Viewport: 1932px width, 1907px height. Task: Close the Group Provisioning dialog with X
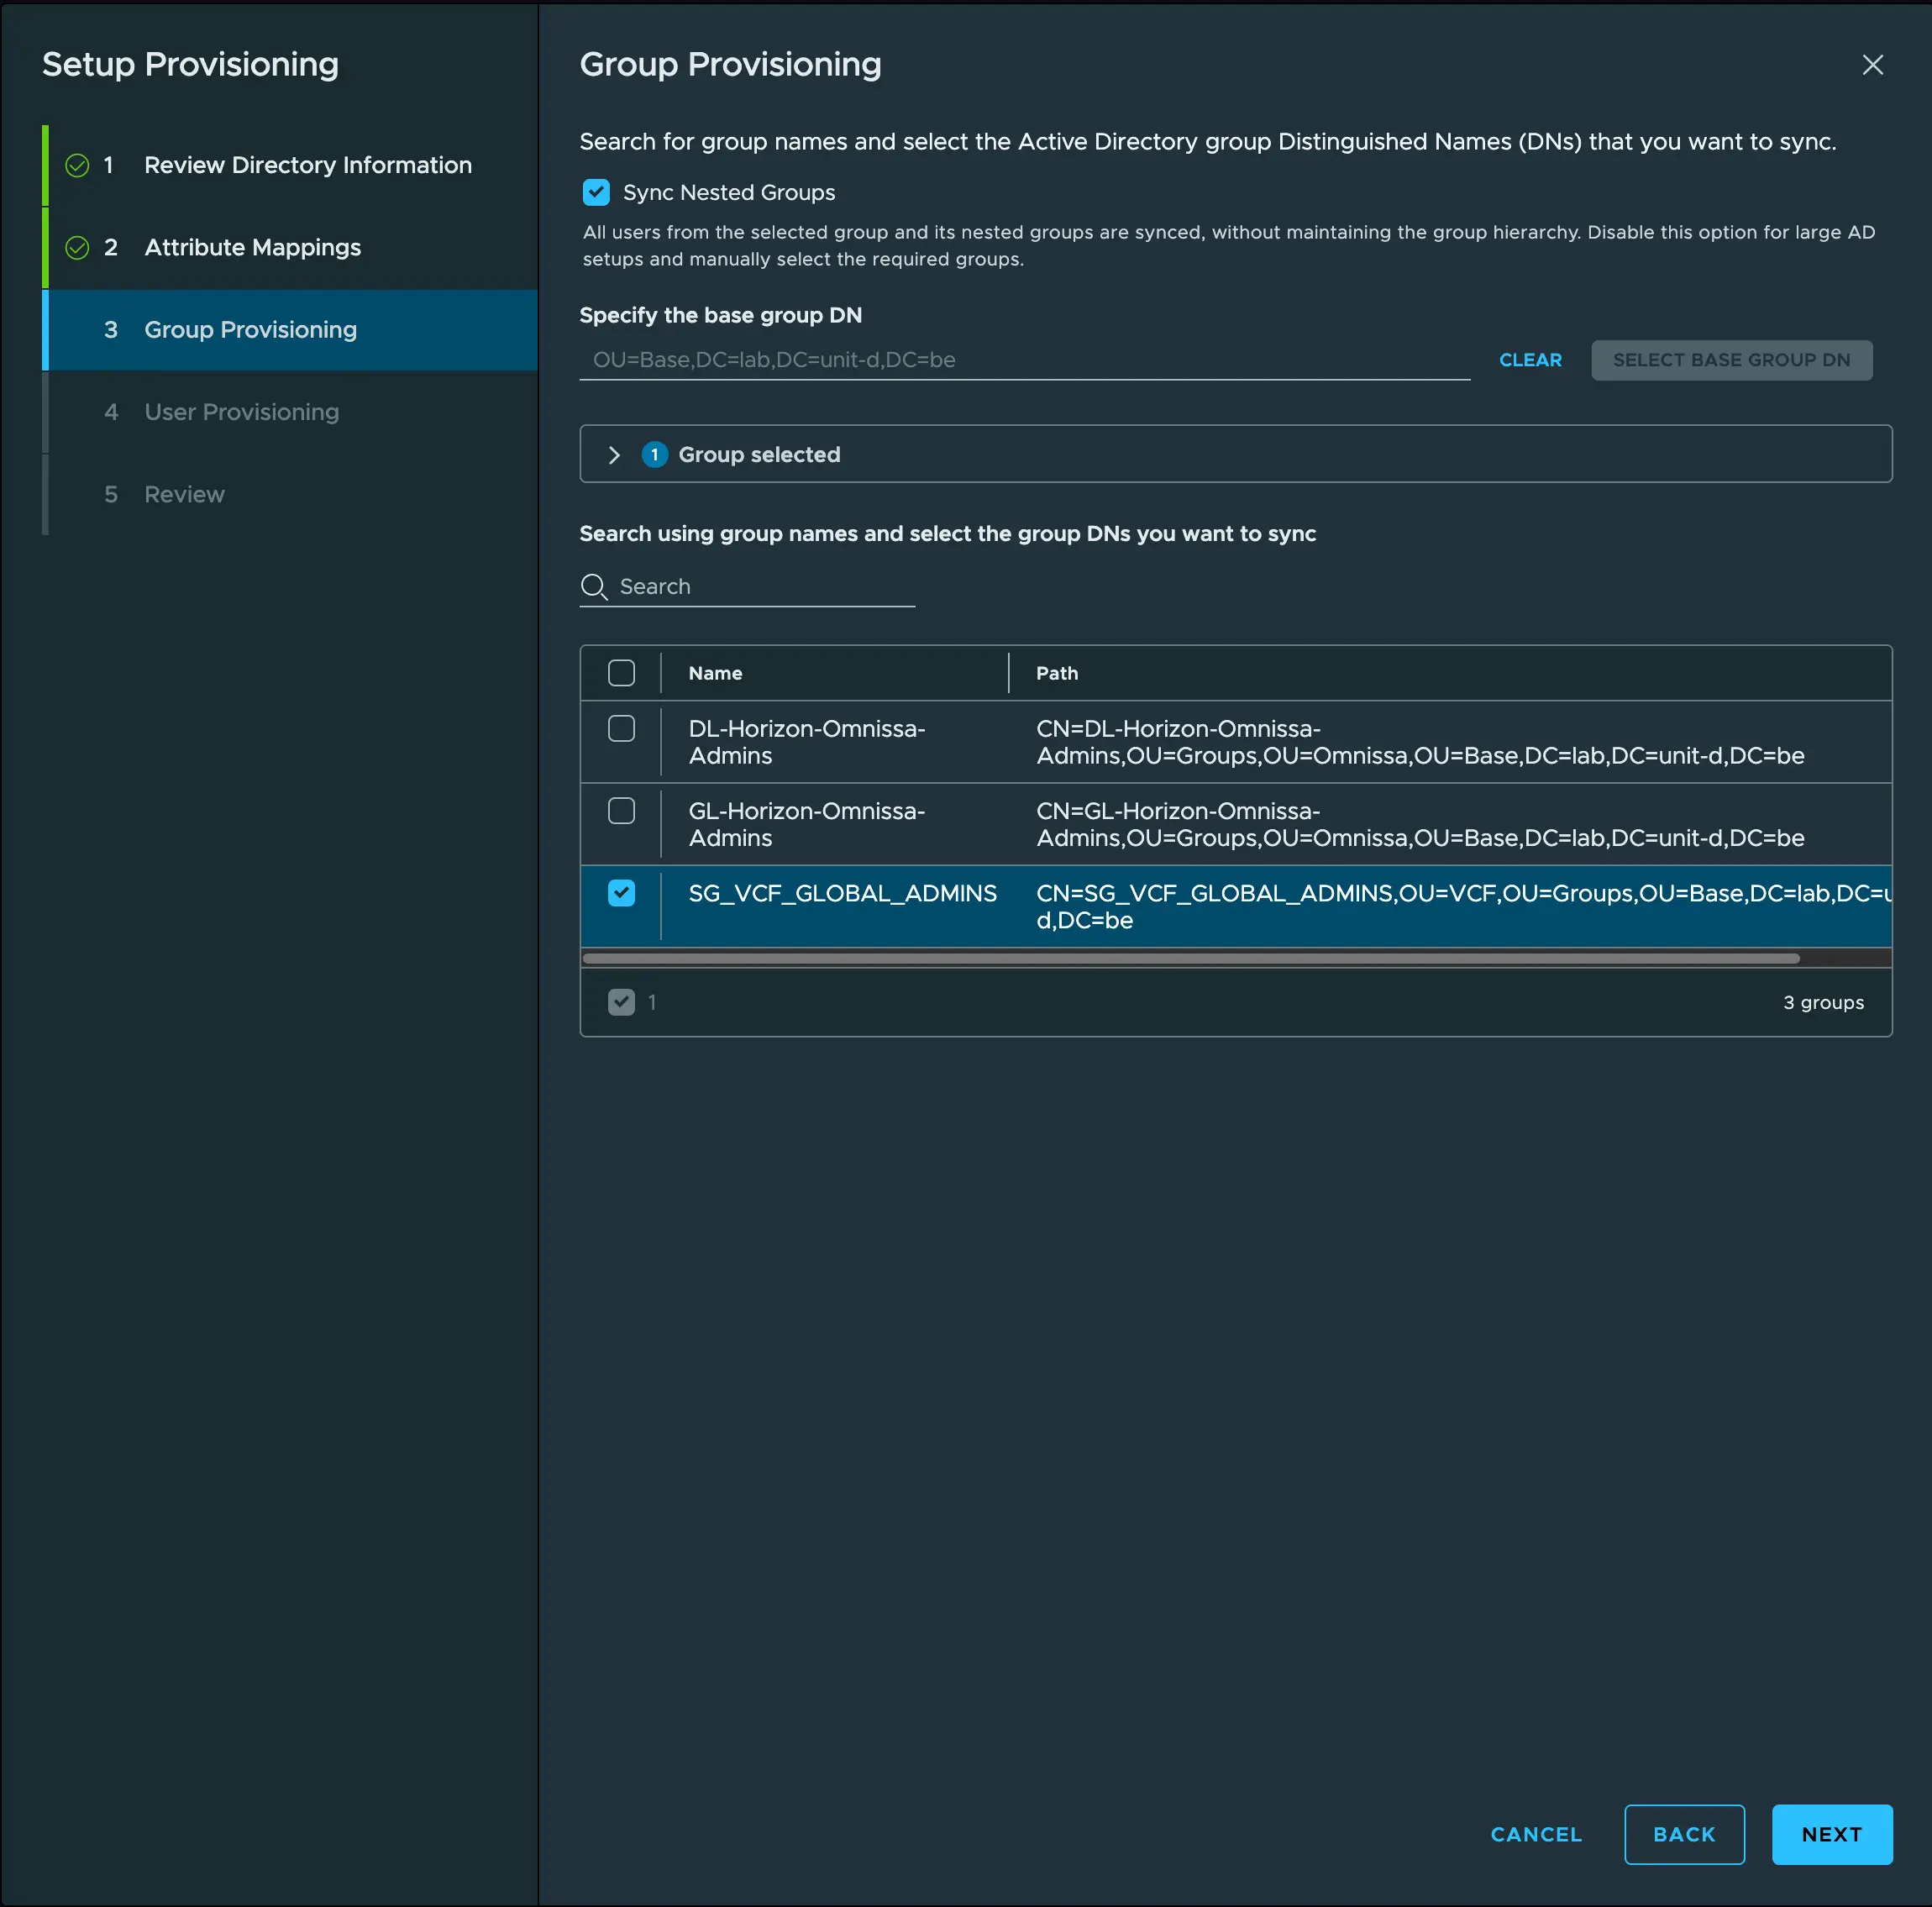(1872, 65)
